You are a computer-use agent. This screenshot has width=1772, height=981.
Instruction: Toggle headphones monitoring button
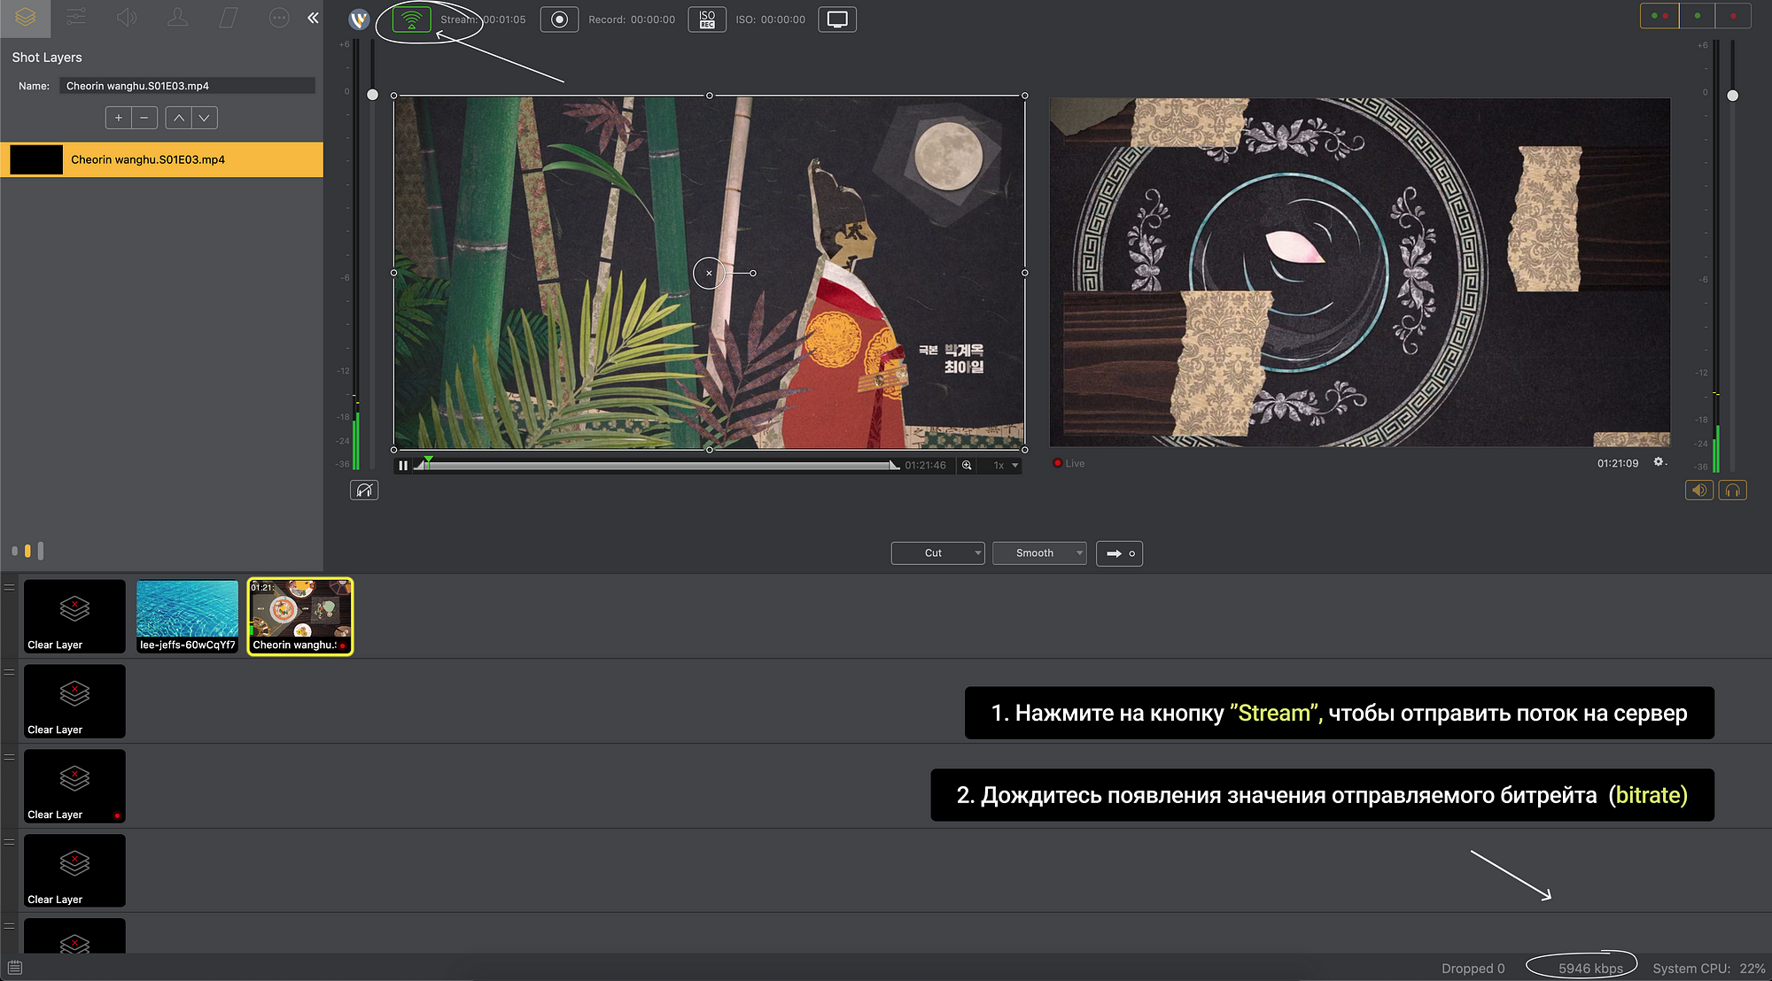(1732, 490)
